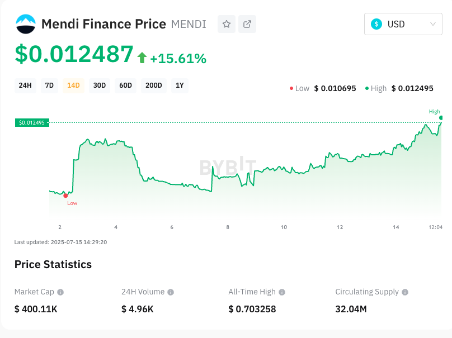Add MENDI to favorites with star icon
The image size is (452, 338).
point(227,24)
